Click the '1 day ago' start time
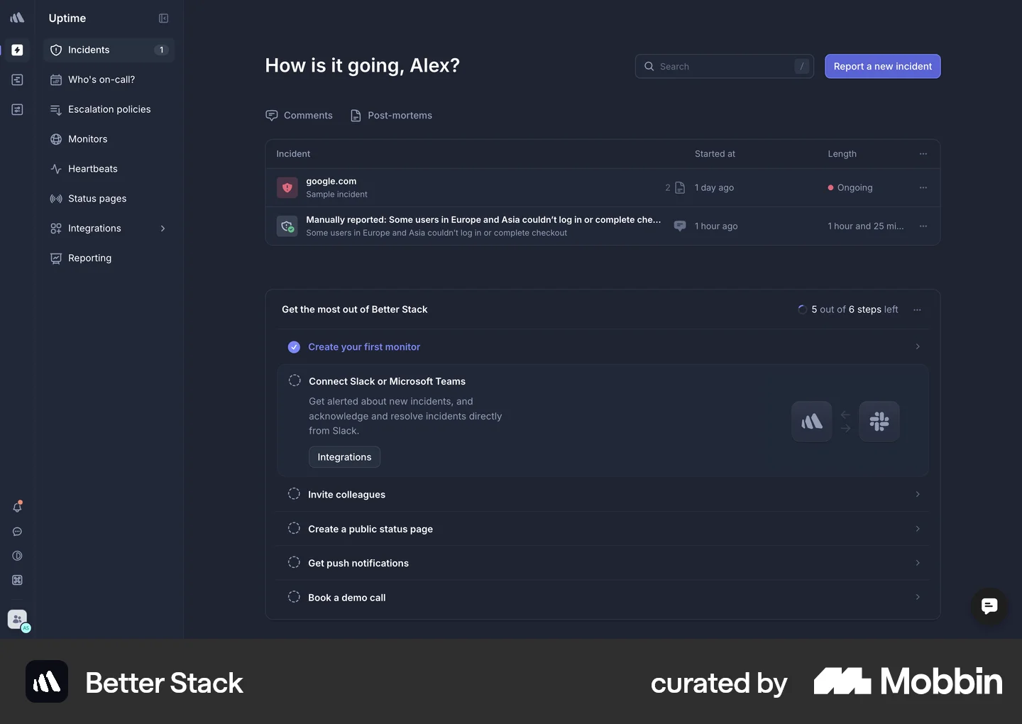The height and width of the screenshot is (724, 1022). pos(714,187)
